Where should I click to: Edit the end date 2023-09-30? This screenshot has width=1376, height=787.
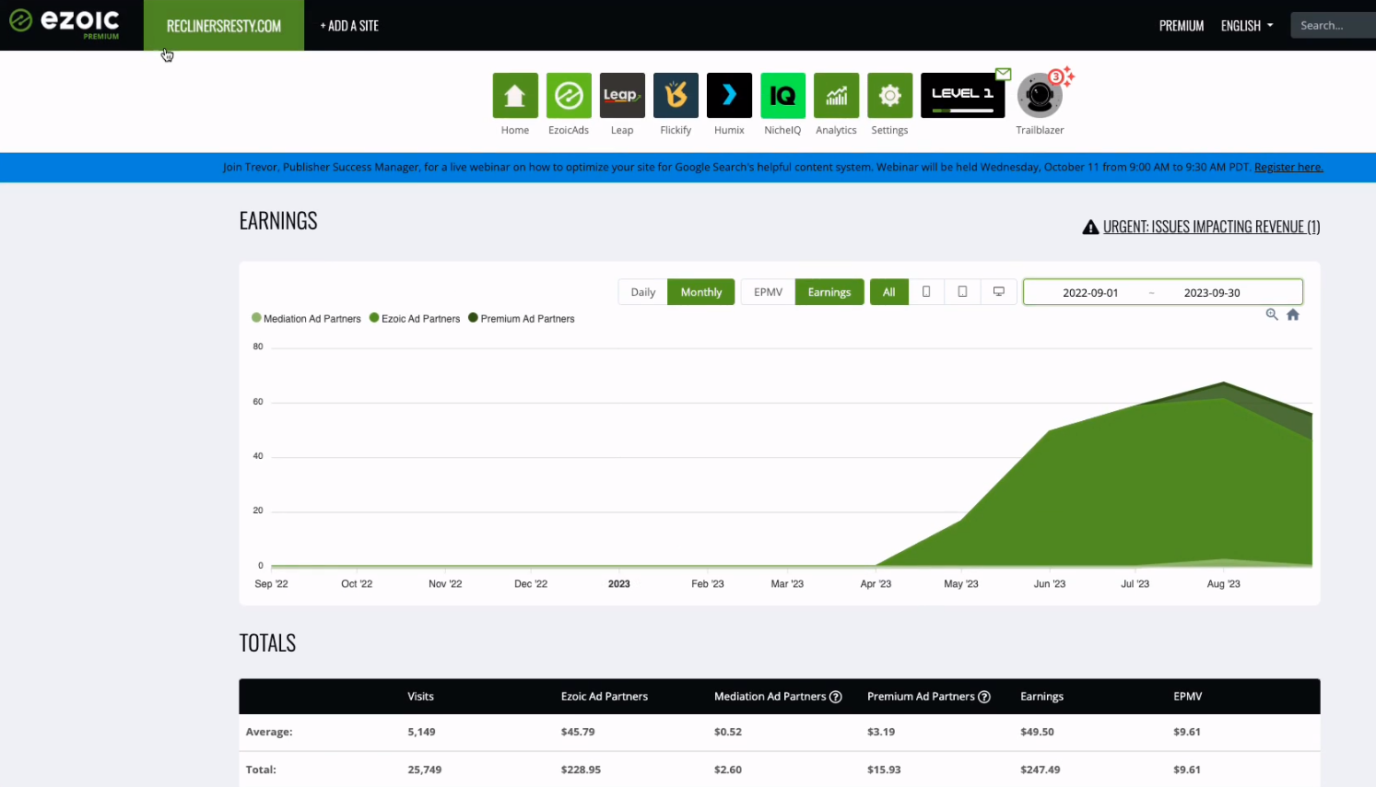1212,292
